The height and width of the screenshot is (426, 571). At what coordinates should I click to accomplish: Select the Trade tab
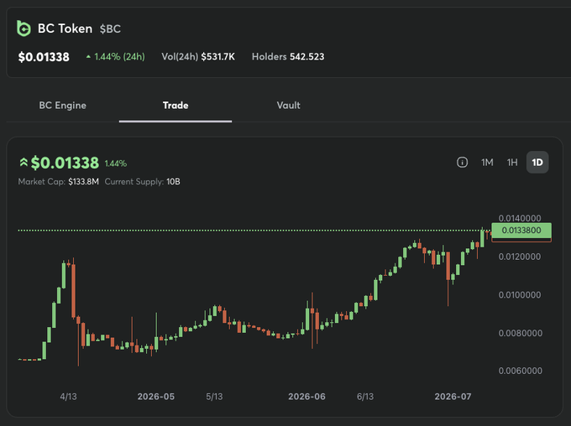[175, 106]
